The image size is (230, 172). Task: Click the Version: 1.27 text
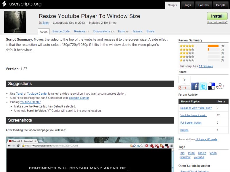point(16,69)
